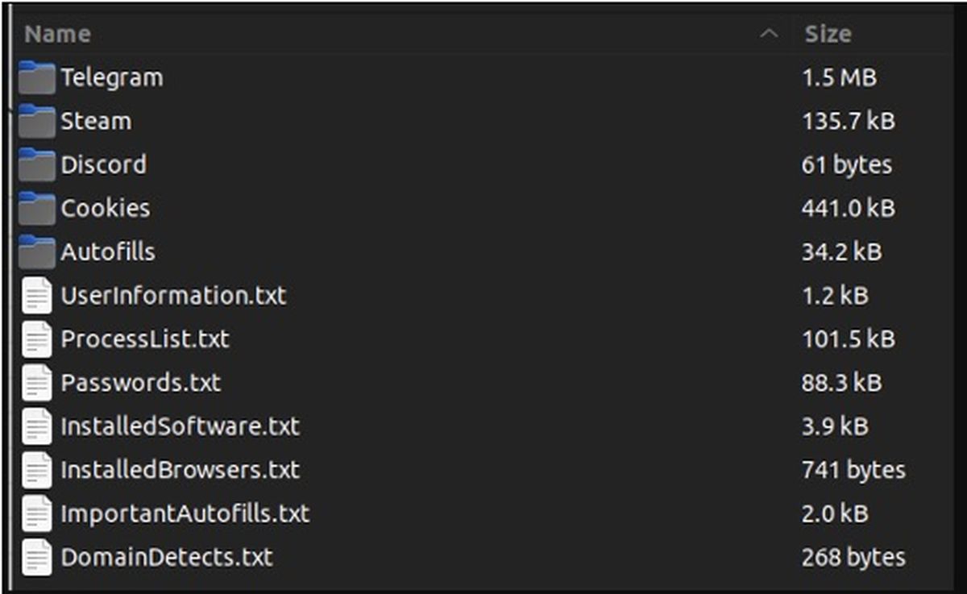Toggle sort order using the arrow indicator
The image size is (967, 594).
(770, 34)
